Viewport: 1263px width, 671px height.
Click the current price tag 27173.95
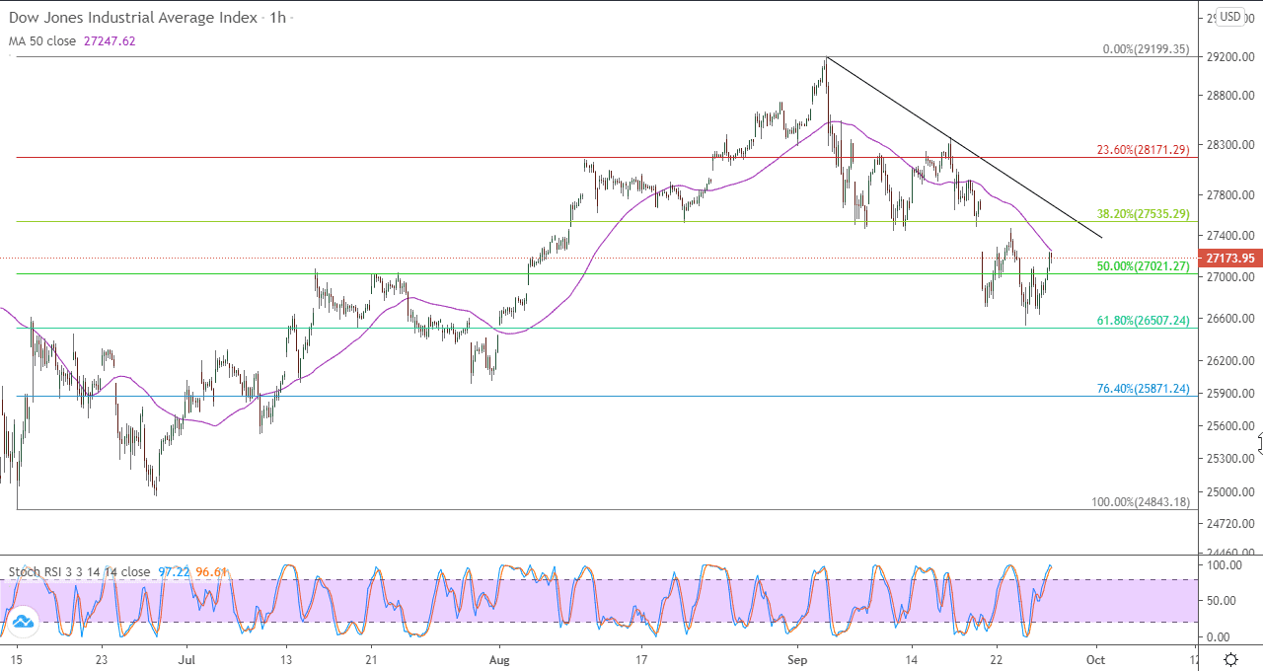click(x=1229, y=259)
